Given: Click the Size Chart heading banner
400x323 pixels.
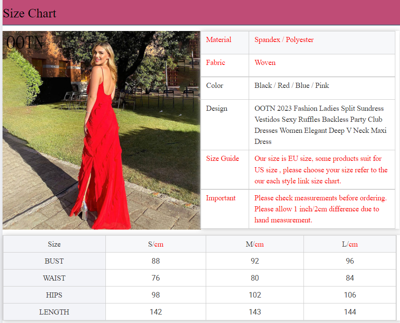Looking at the screenshot, I should (30, 14).
